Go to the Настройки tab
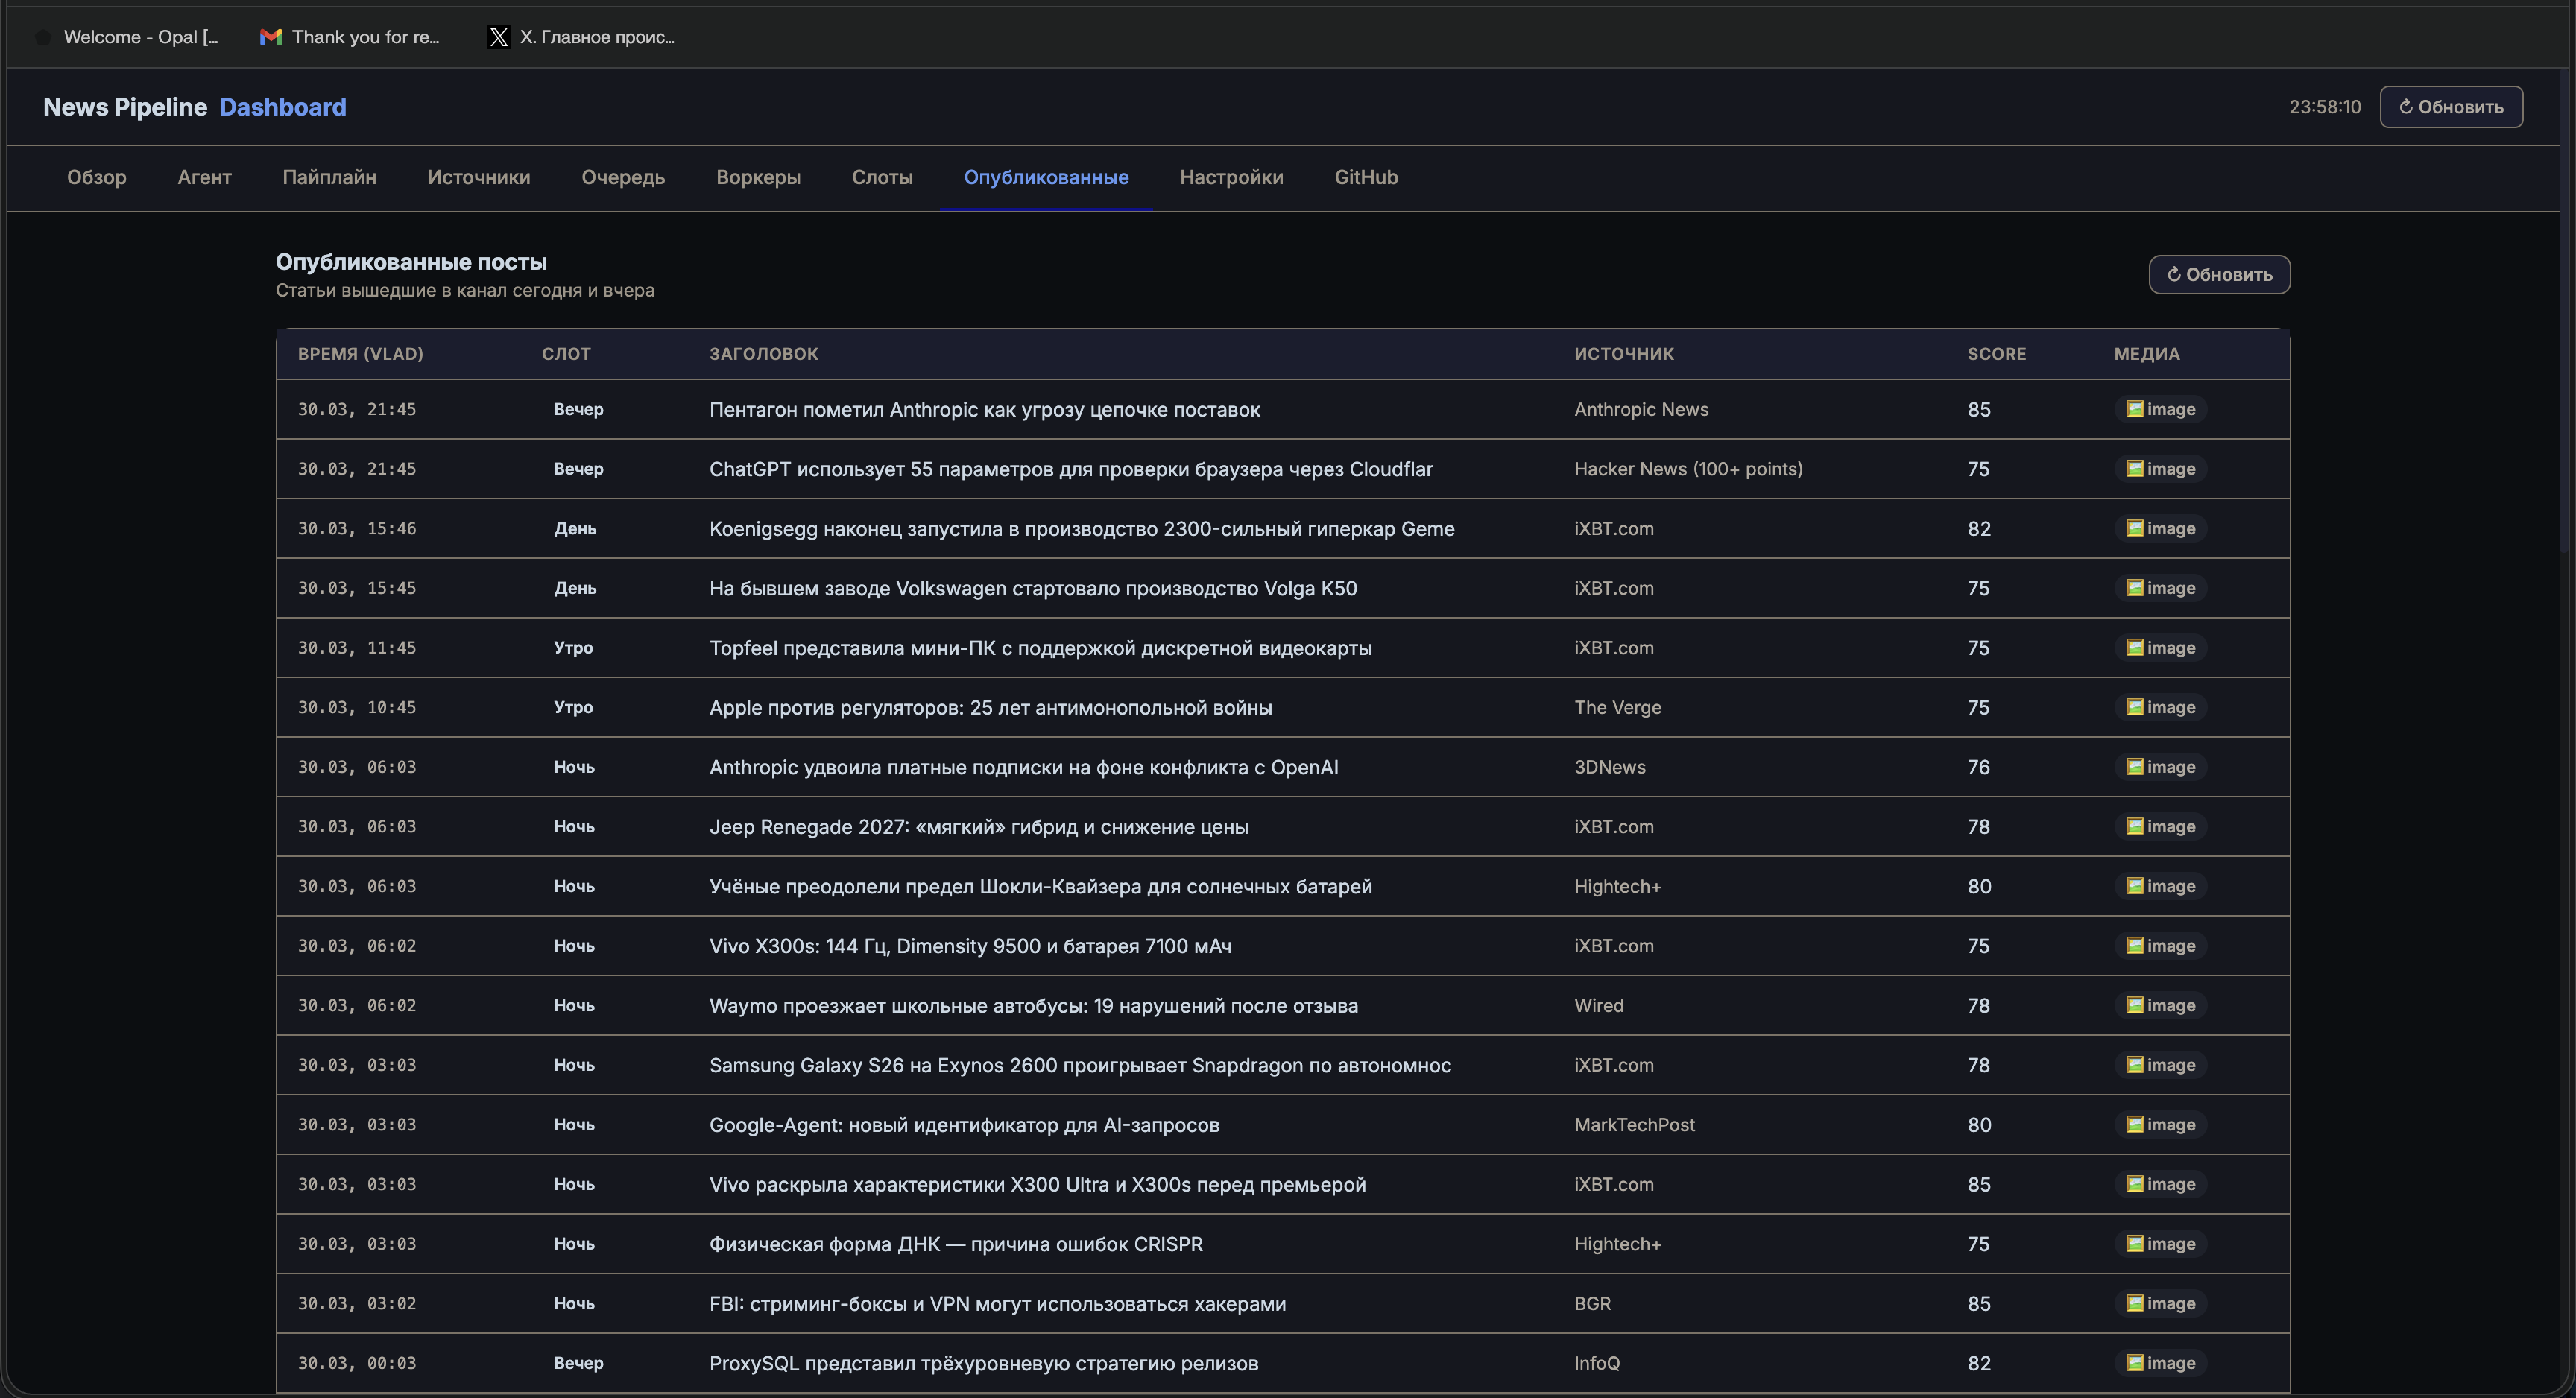Image resolution: width=2576 pixels, height=1398 pixels. tap(1231, 177)
